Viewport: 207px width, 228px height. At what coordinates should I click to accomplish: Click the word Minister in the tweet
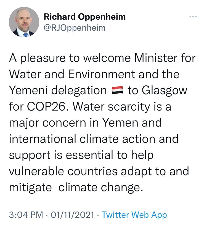point(156,58)
